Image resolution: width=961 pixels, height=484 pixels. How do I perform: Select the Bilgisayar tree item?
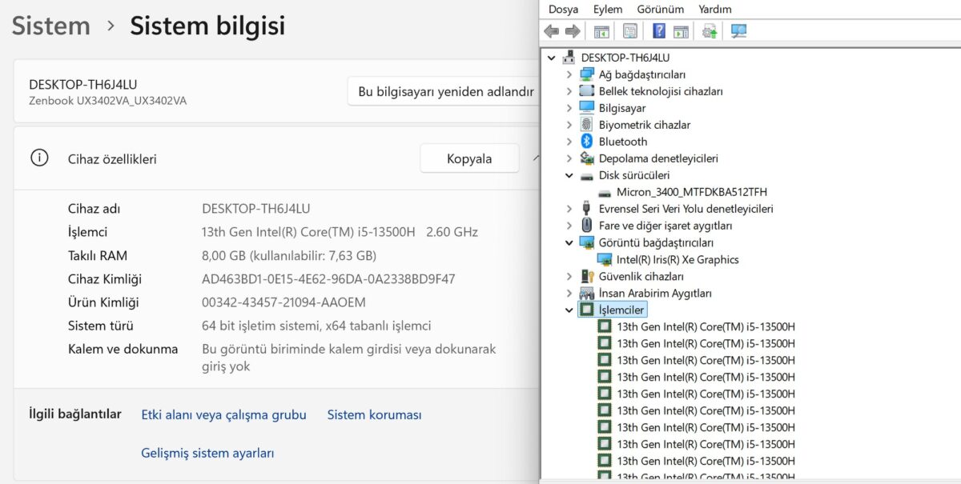point(622,108)
